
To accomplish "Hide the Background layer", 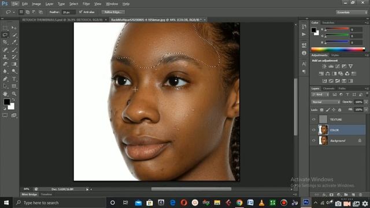I will (313, 140).
